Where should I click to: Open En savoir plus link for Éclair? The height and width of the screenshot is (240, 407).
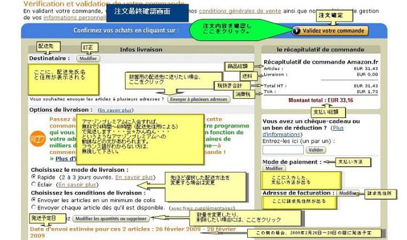click(78, 184)
